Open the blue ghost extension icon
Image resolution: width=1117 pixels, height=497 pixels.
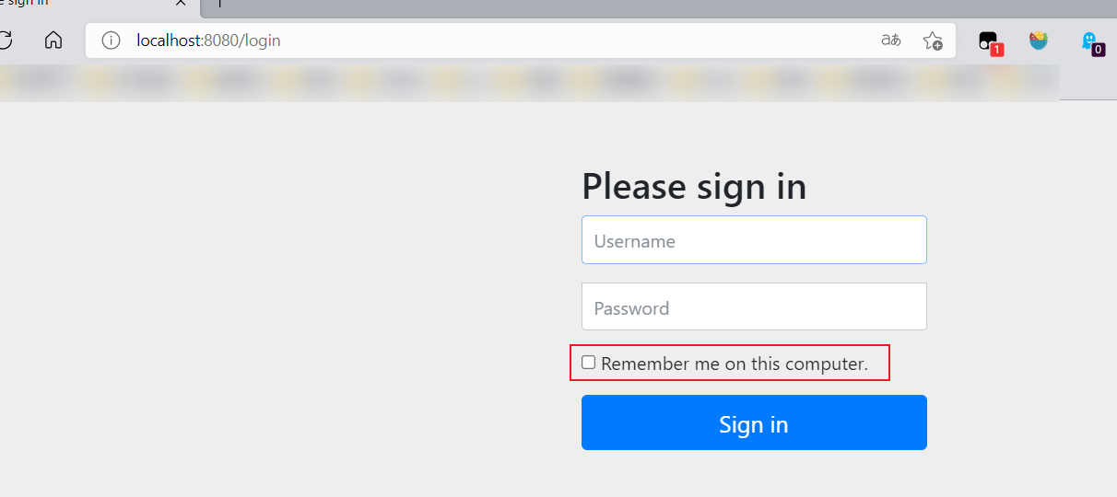[x=1089, y=41]
